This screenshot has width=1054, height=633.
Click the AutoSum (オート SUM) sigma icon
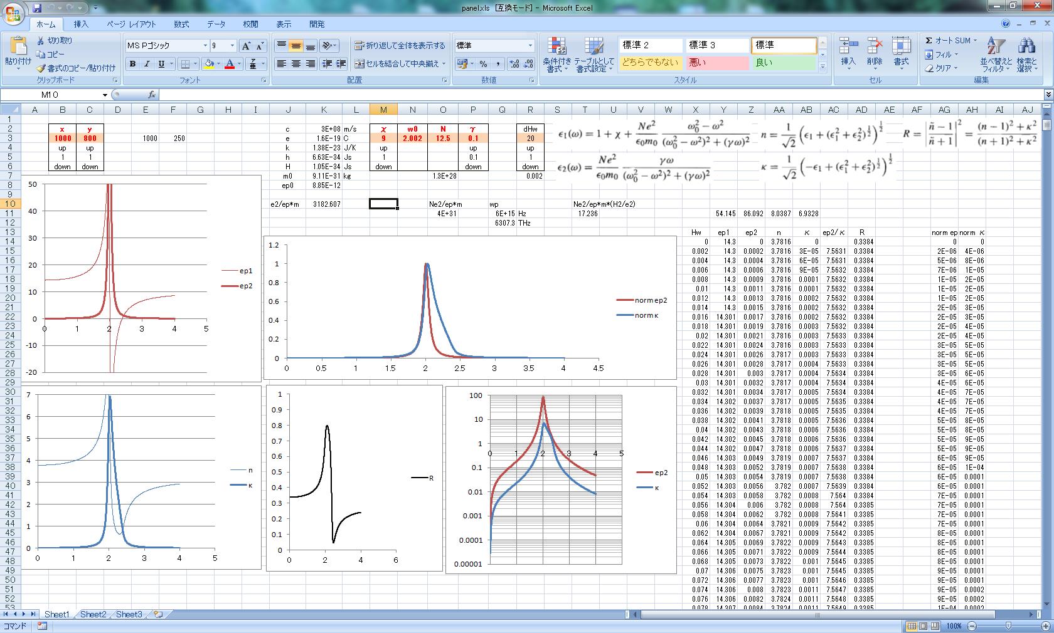point(929,41)
